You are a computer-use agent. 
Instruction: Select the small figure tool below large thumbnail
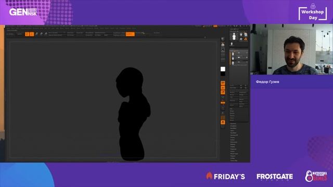pos(232,44)
